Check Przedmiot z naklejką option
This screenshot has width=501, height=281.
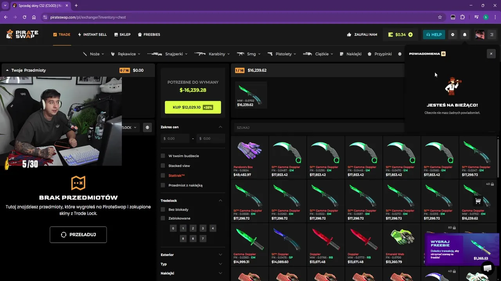[163, 185]
